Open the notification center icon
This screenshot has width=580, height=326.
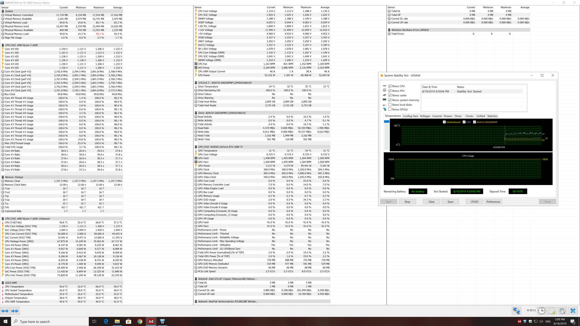coord(573,321)
